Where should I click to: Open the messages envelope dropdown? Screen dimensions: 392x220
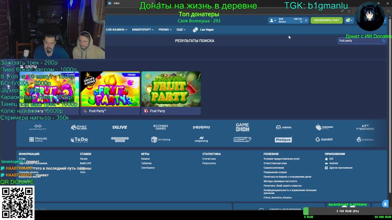pos(349,20)
